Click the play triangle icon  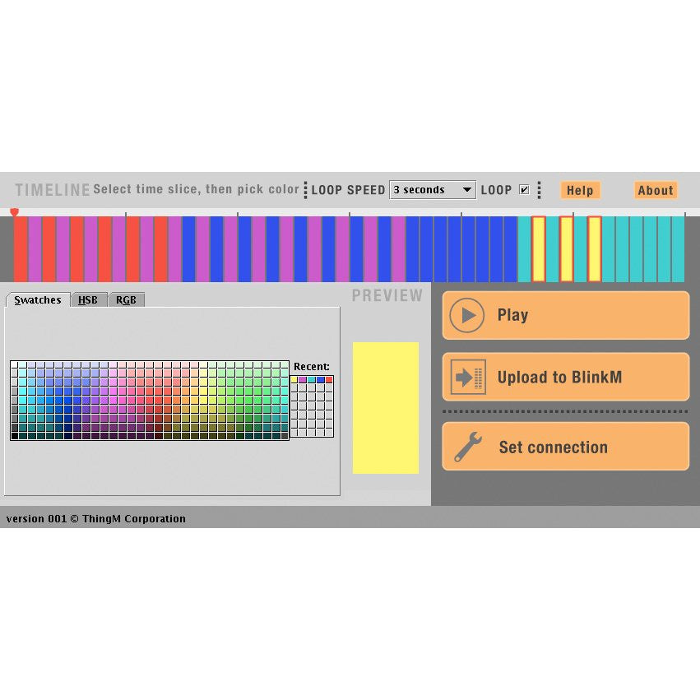click(467, 315)
